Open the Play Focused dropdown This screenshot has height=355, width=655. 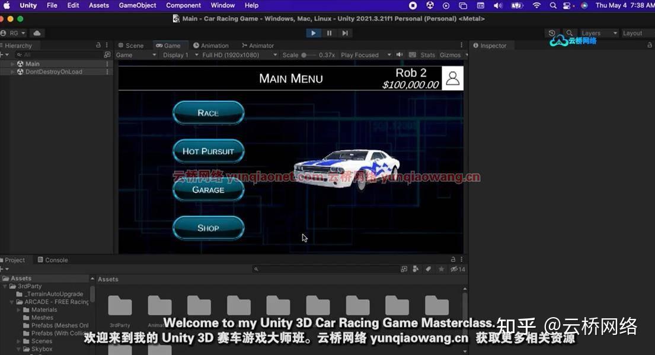tap(365, 54)
